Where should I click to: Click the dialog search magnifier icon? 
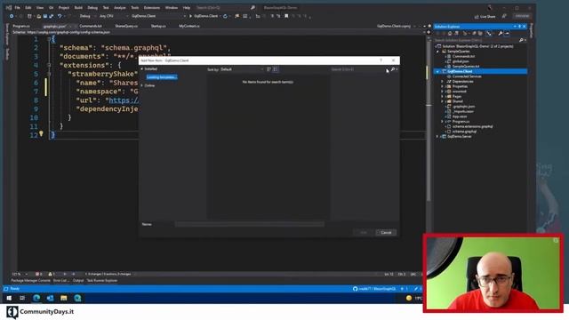tap(393, 69)
